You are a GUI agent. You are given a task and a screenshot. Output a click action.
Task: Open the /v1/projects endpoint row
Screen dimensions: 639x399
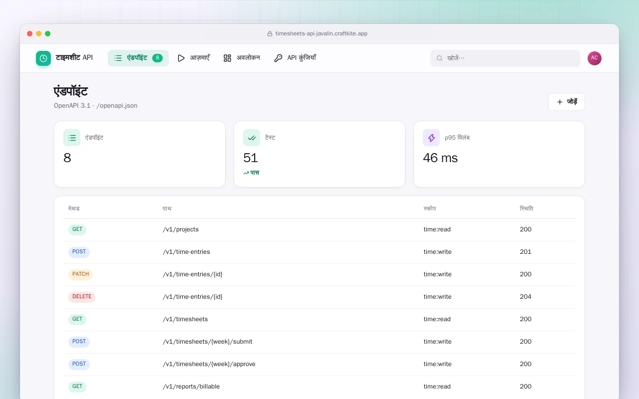pos(319,230)
